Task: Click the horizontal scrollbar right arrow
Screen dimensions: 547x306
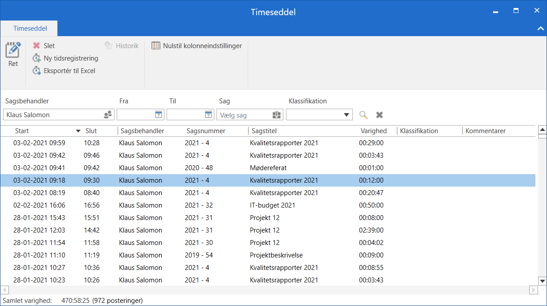Action: click(533, 290)
